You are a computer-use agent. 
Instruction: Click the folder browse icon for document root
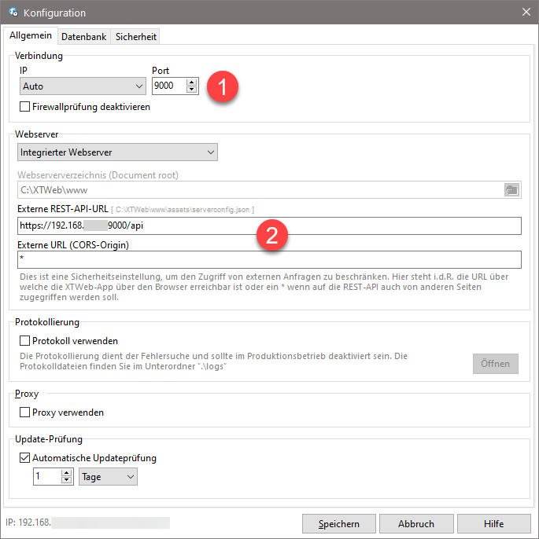click(511, 189)
